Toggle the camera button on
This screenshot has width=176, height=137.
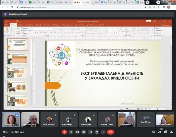(71, 132)
